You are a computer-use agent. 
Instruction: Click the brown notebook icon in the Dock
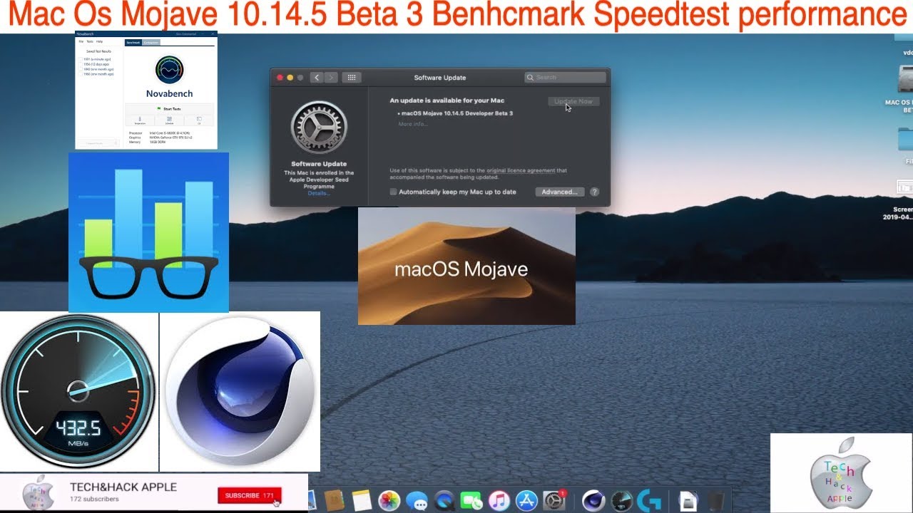click(x=334, y=500)
